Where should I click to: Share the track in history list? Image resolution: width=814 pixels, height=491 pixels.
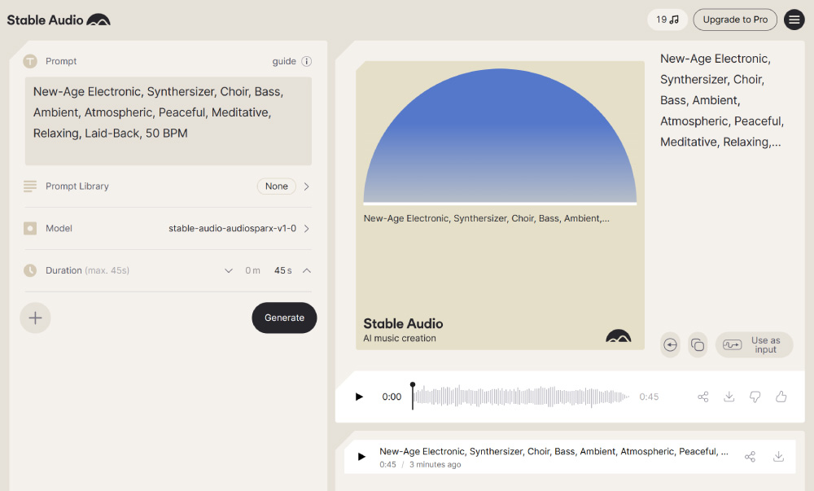click(x=751, y=457)
